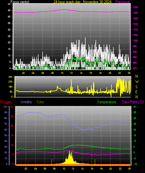Select the 24 hour graph day title
This screenshot has height=173, width=145.
(x=82, y=2)
